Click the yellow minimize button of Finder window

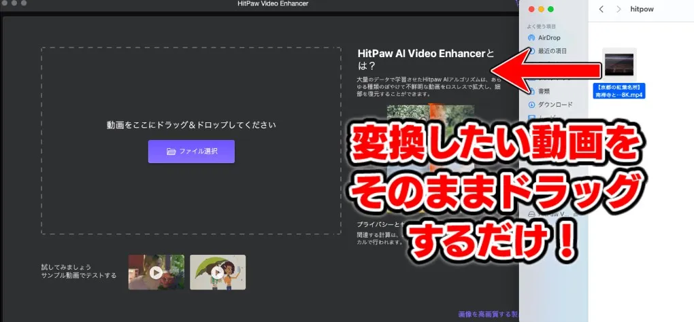[541, 10]
